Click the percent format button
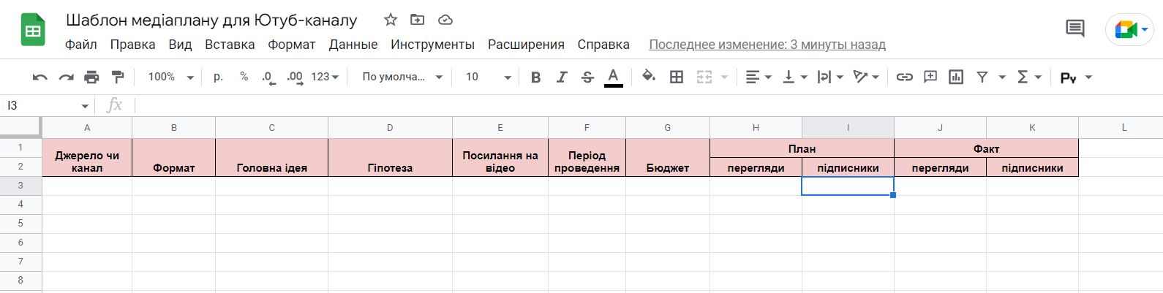 point(244,77)
